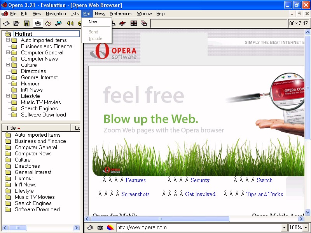The width and height of the screenshot is (311, 233).
Task: Click the URL address input field
Action: pyautogui.click(x=199, y=228)
